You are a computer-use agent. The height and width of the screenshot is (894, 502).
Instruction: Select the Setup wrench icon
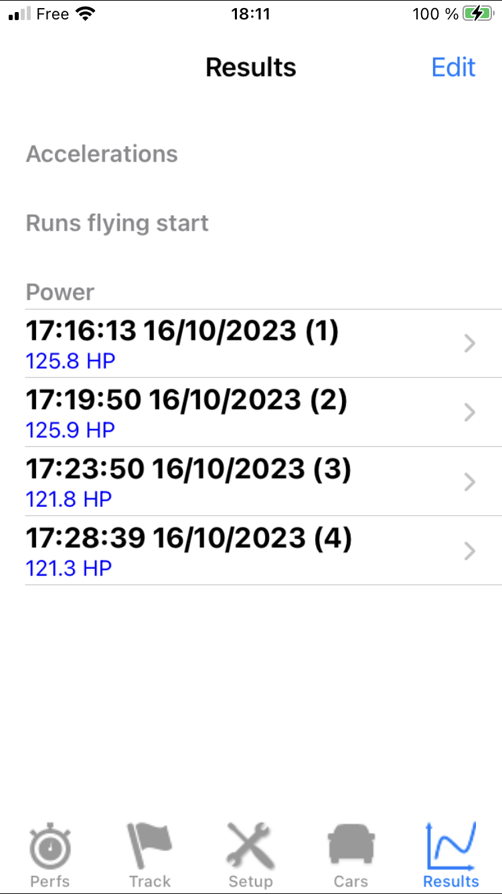[251, 846]
